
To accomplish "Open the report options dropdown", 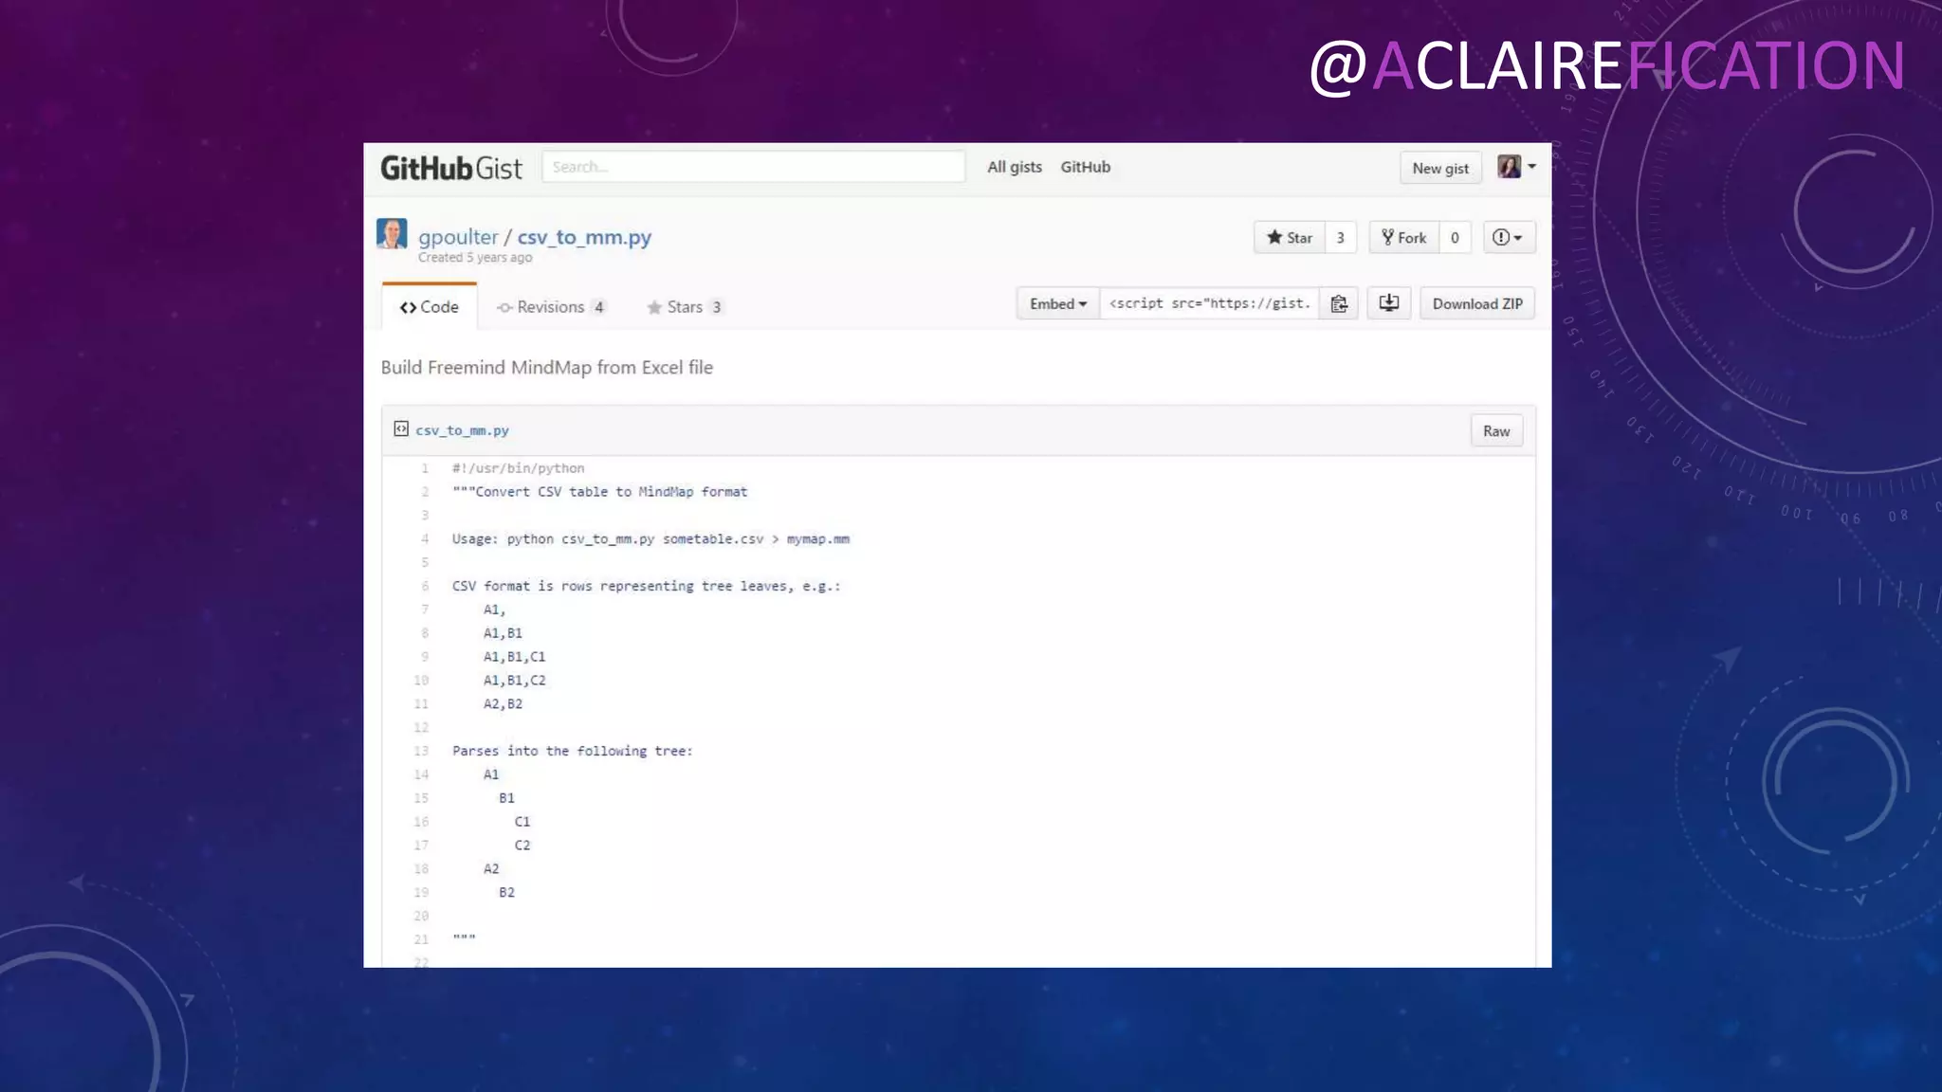I will click(1508, 238).
